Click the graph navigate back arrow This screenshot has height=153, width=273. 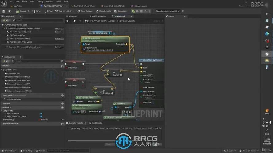coord(75,21)
